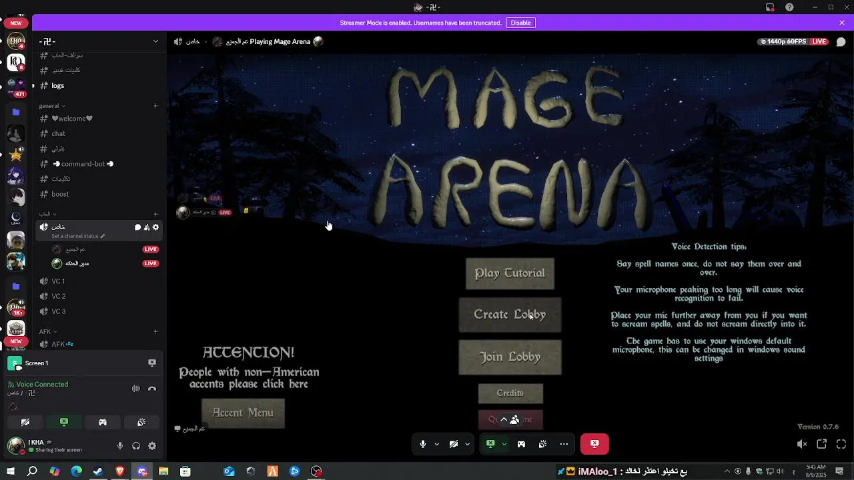Click the 1440p 60FPS LIVE quality badge
854x480 pixels.
coord(793,41)
